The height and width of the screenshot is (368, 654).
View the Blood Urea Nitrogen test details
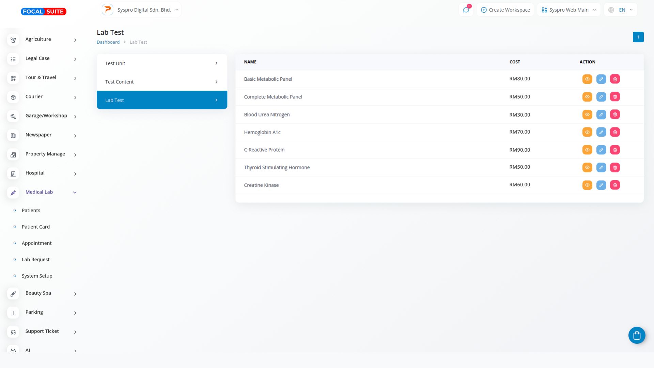587,114
